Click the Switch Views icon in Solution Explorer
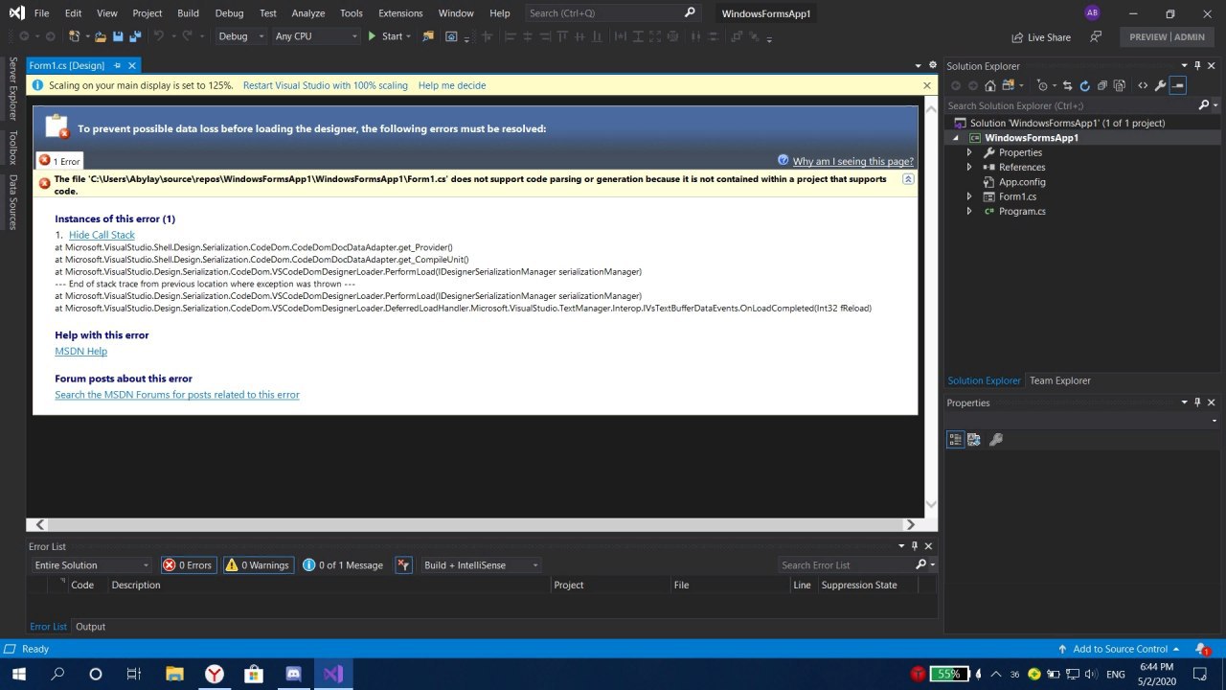This screenshot has width=1226, height=690. (x=1009, y=85)
